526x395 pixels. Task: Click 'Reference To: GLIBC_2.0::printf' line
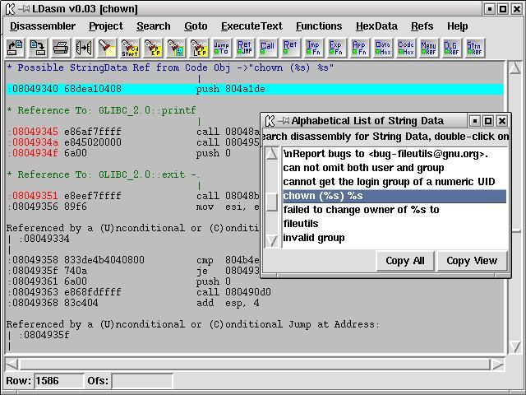click(102, 110)
